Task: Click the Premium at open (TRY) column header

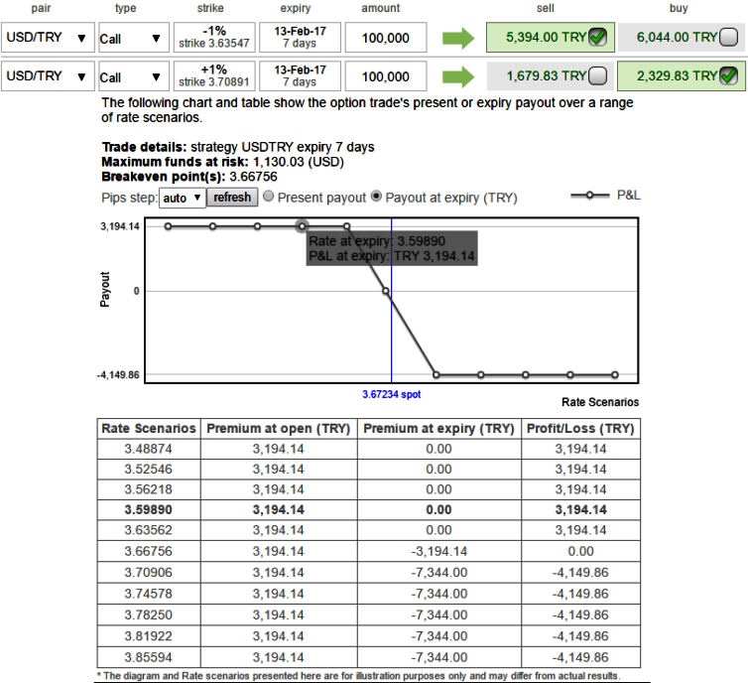Action: [x=279, y=429]
